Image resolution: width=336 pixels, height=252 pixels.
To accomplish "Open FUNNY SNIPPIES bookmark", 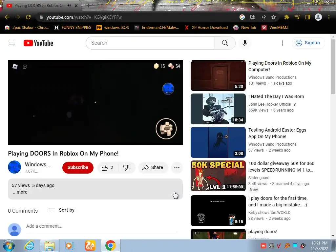I will click(73, 28).
